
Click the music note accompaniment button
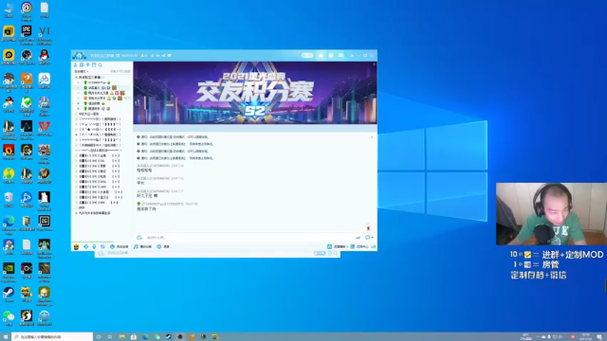pyautogui.click(x=143, y=246)
